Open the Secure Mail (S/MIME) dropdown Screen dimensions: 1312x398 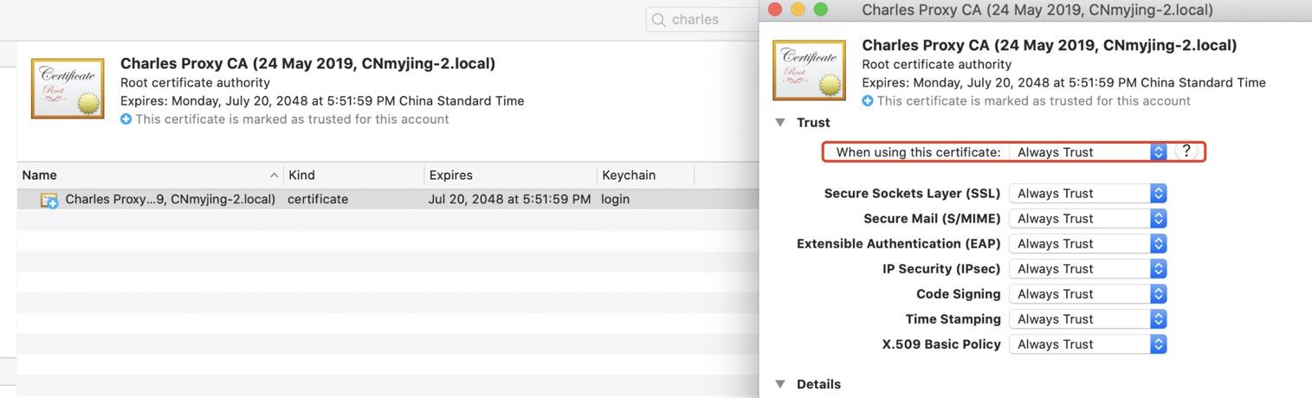point(1089,219)
